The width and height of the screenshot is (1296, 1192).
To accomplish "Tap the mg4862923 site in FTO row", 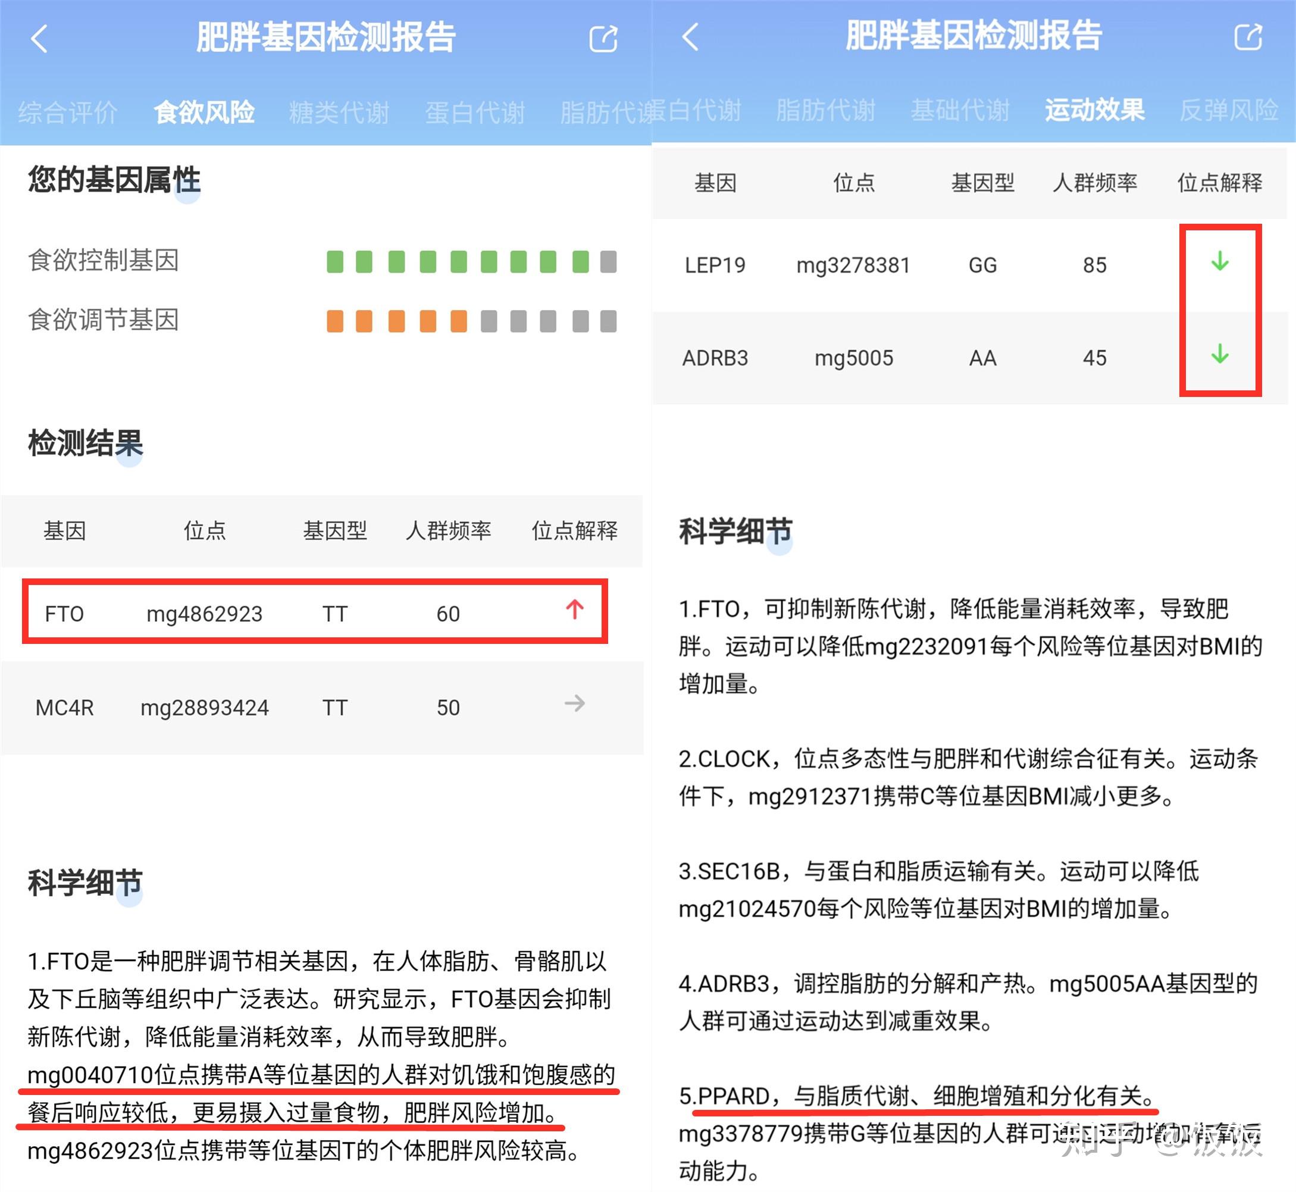I will coord(204,614).
